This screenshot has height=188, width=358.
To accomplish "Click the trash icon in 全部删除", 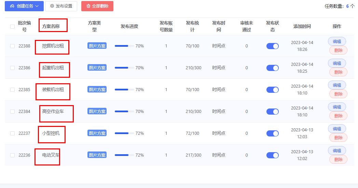I will 88,6.
